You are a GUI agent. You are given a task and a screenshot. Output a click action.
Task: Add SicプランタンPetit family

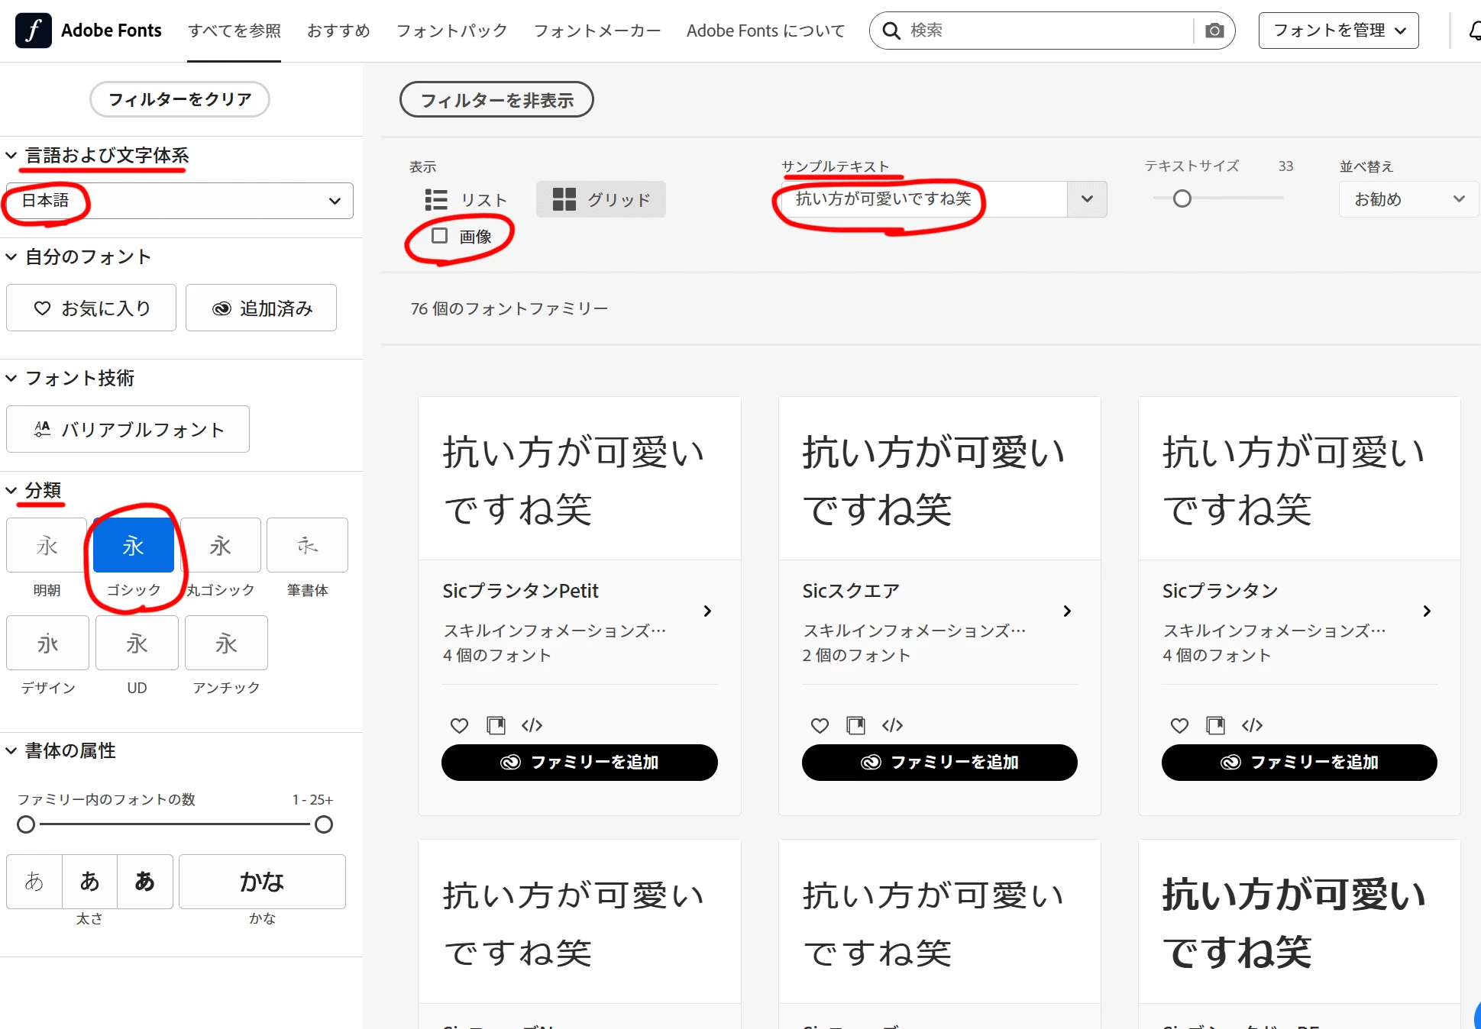580,762
